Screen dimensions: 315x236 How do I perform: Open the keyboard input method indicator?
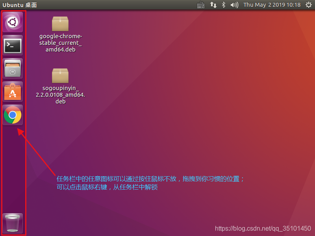coord(201,5)
